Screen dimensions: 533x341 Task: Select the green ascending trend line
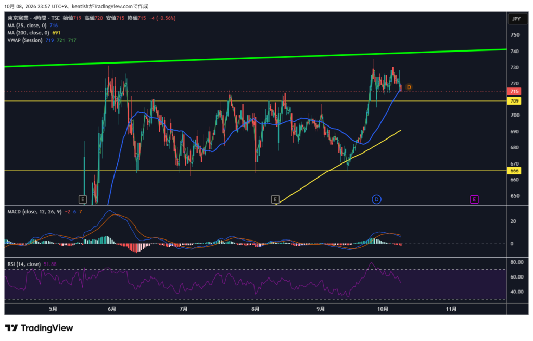click(255, 58)
